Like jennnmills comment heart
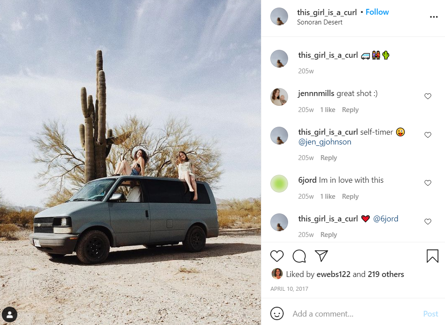445x325 pixels. point(428,96)
